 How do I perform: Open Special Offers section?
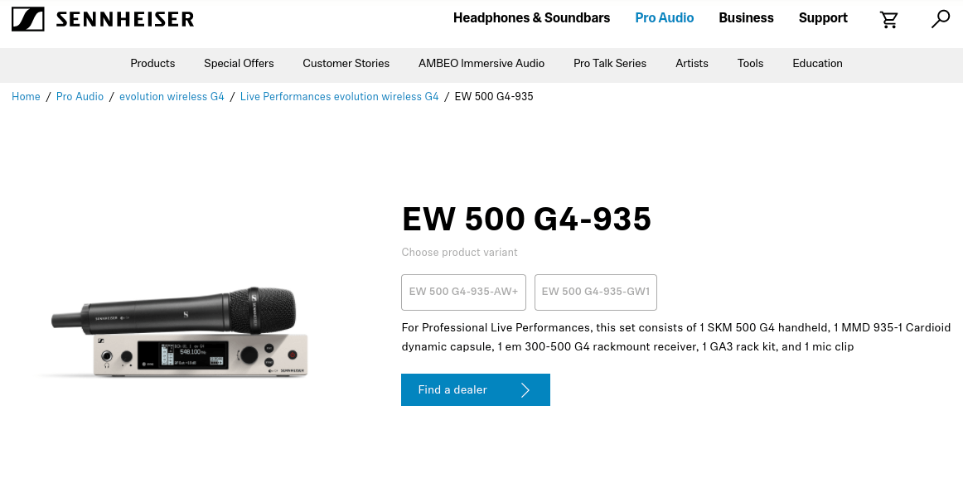click(x=239, y=63)
